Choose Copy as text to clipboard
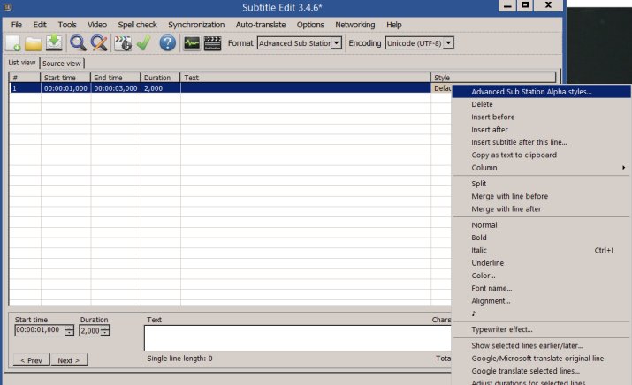Viewport: 632px width, 385px height. [541, 155]
